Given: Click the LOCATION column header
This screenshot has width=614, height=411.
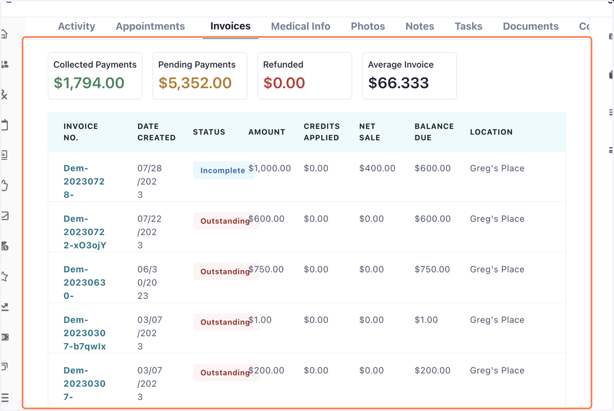Looking at the screenshot, I should [491, 132].
